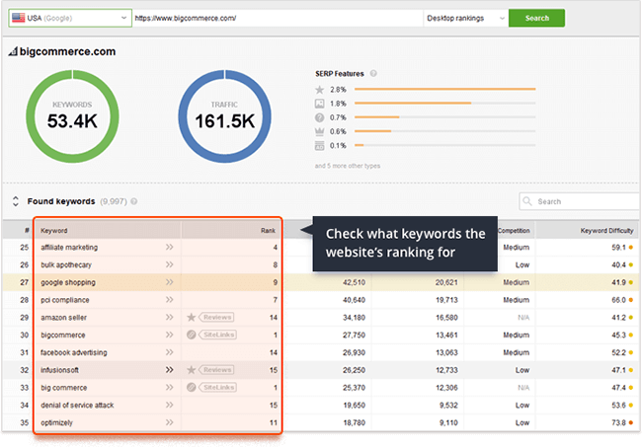The width and height of the screenshot is (642, 447).
Task: Click the 'pci compliance' keyword
Action: 64,300
